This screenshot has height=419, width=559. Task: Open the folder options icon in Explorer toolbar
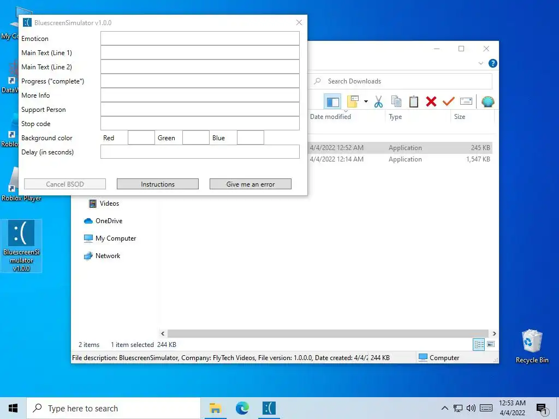(353, 102)
